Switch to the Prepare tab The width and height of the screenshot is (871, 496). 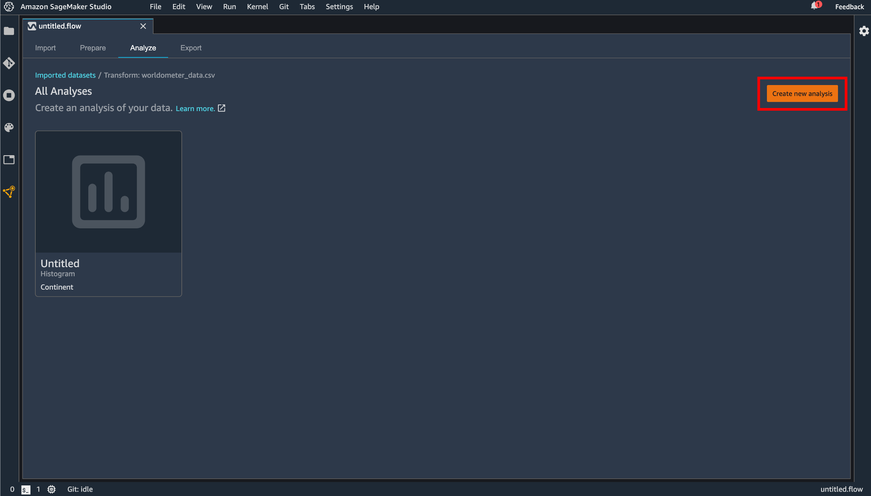pos(93,48)
